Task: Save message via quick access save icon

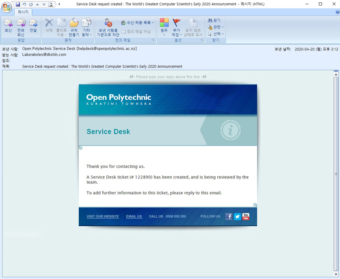Action: (18, 4)
